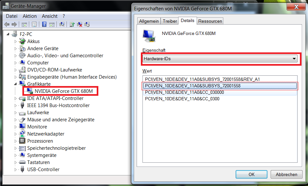
Task: Click the Update driver software icon
Action: (72, 24)
